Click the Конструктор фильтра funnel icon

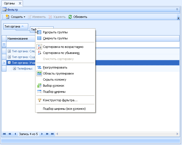pyautogui.click(x=40, y=100)
